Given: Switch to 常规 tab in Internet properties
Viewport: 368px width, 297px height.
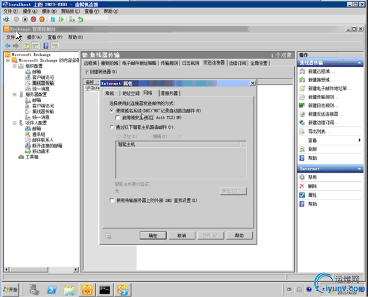Looking at the screenshot, I should (109, 93).
